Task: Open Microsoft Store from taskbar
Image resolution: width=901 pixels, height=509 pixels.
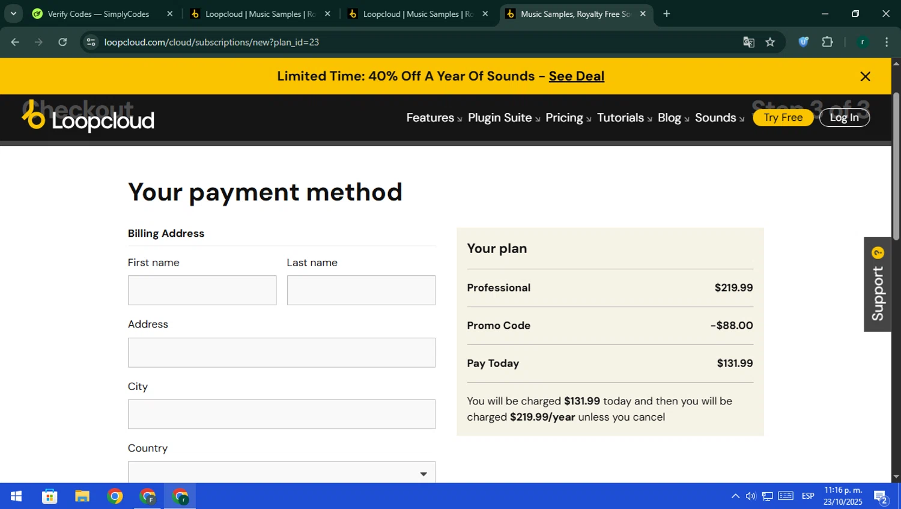Action: (49, 496)
